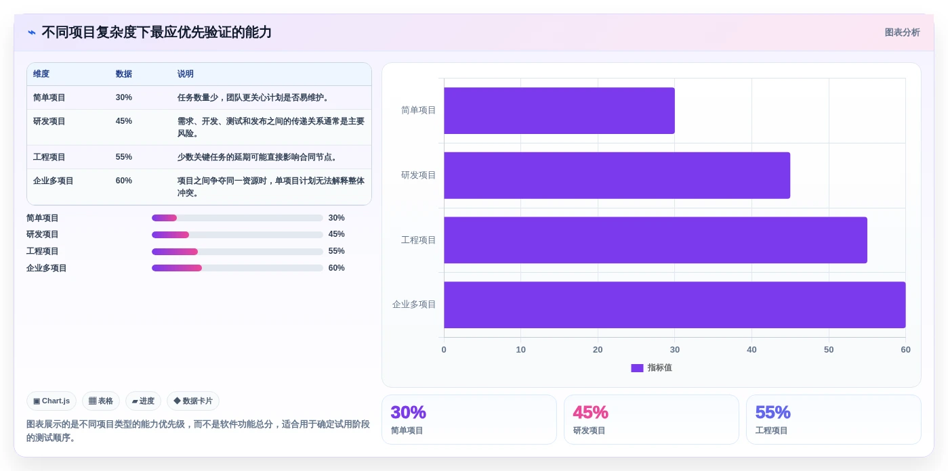Click the 简单项目 30% progress bar
Image resolution: width=948 pixels, height=471 pixels.
pyautogui.click(x=237, y=218)
